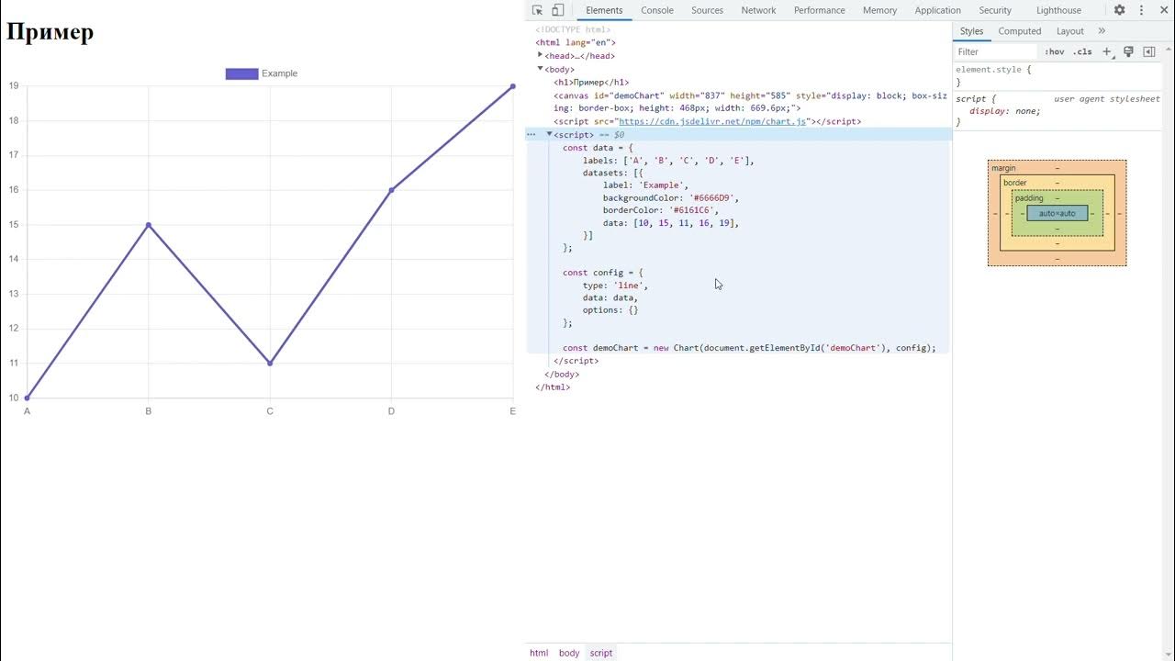
Task: Toggle the computed styles sidebar icon
Action: click(x=1148, y=51)
